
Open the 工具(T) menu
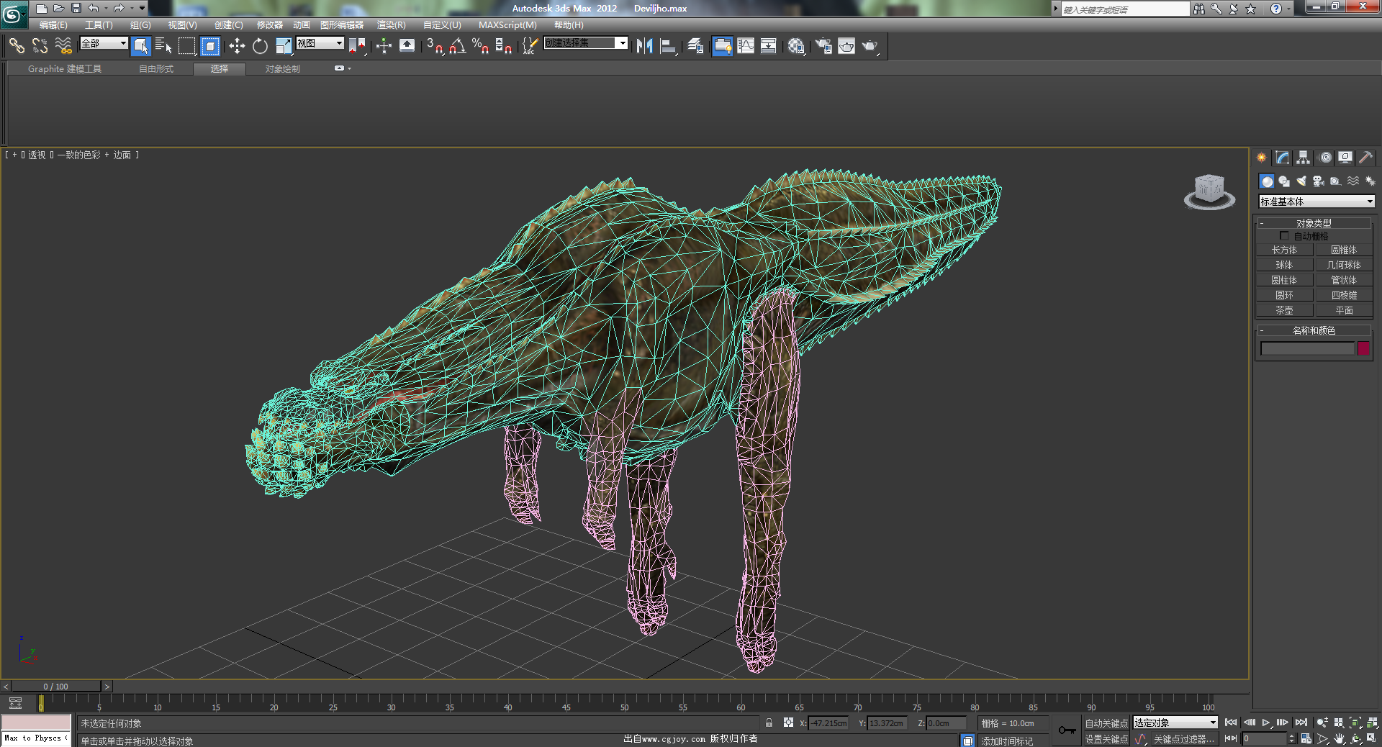click(x=99, y=25)
